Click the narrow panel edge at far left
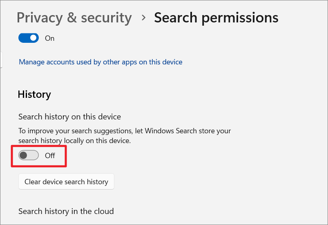Viewport: 328px width, 225px height. coord(1,59)
